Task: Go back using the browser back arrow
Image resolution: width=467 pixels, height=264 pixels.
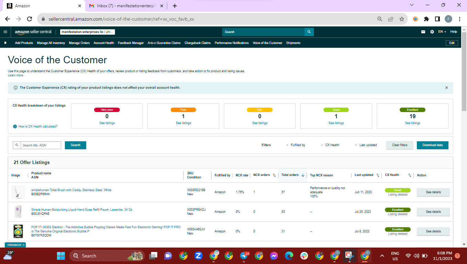Action: click(8, 19)
